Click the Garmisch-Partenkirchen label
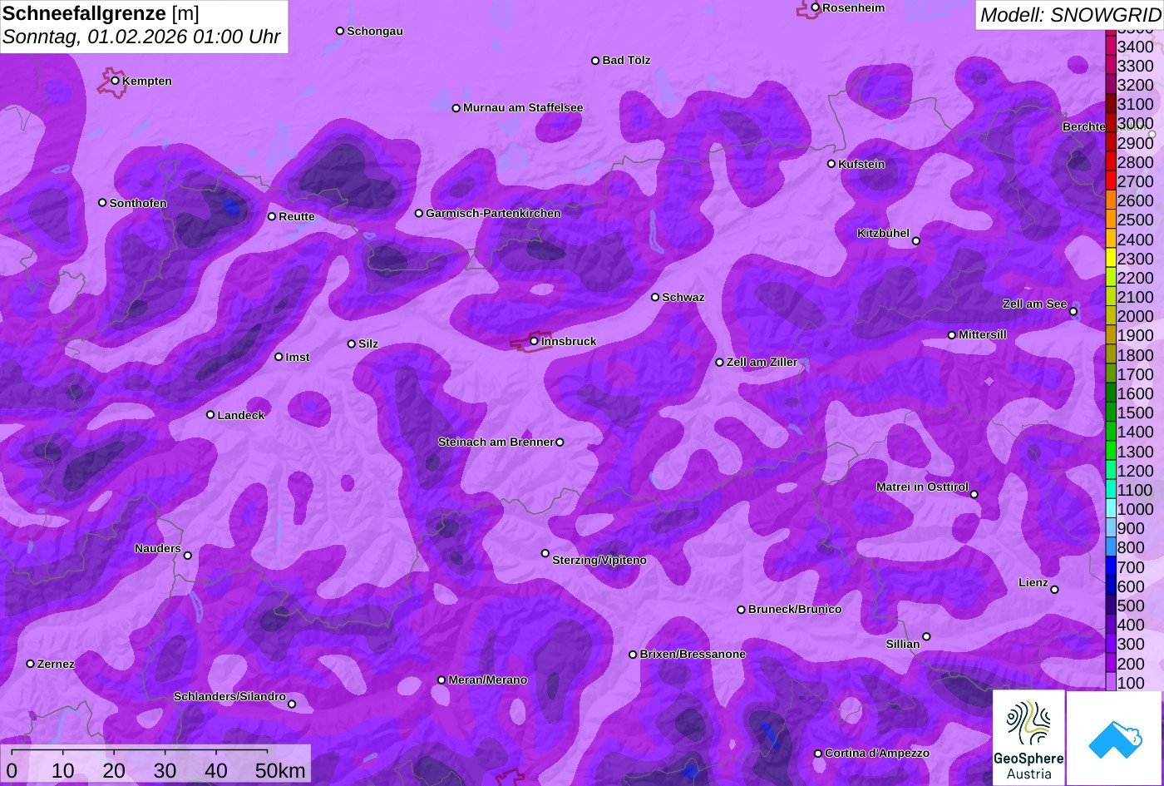1164x786 pixels. point(493,214)
